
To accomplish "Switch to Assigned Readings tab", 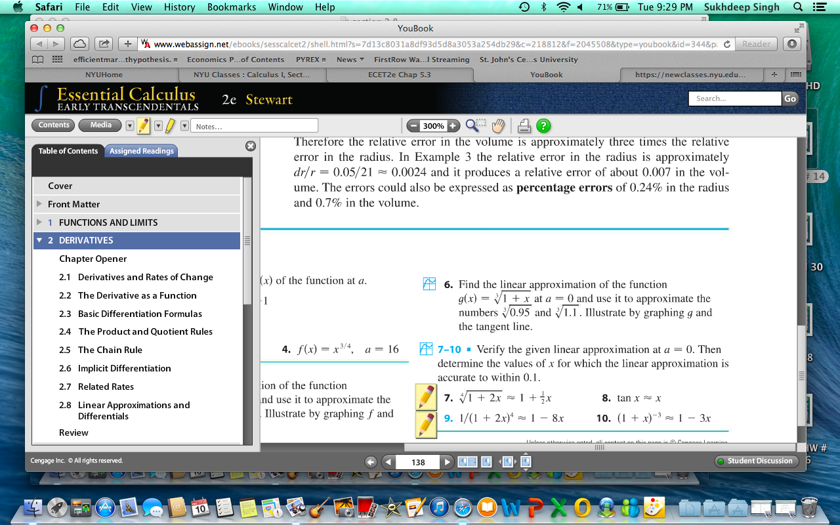I will 141,151.
